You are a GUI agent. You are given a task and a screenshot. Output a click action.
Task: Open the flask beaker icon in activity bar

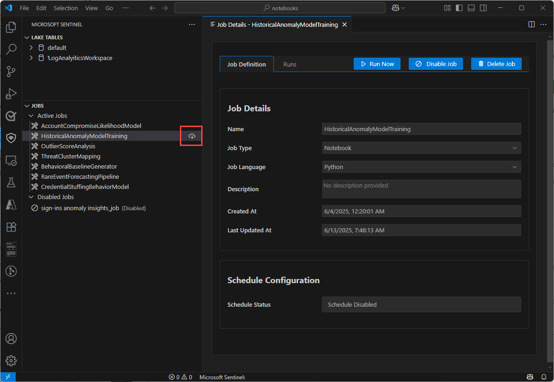[x=11, y=182]
